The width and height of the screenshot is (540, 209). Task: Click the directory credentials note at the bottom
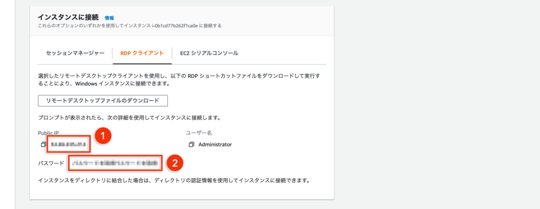pyautogui.click(x=173, y=180)
